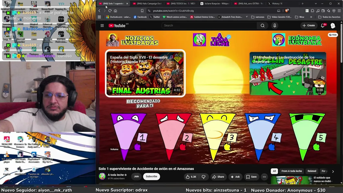This screenshot has height=193, width=343.
Task: Open España del Siglo XVII video thumbnail
Action: (145, 73)
